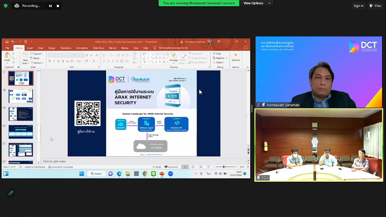Open the Transitions ribbon tab
This screenshot has width=386, height=217.
[66, 48]
